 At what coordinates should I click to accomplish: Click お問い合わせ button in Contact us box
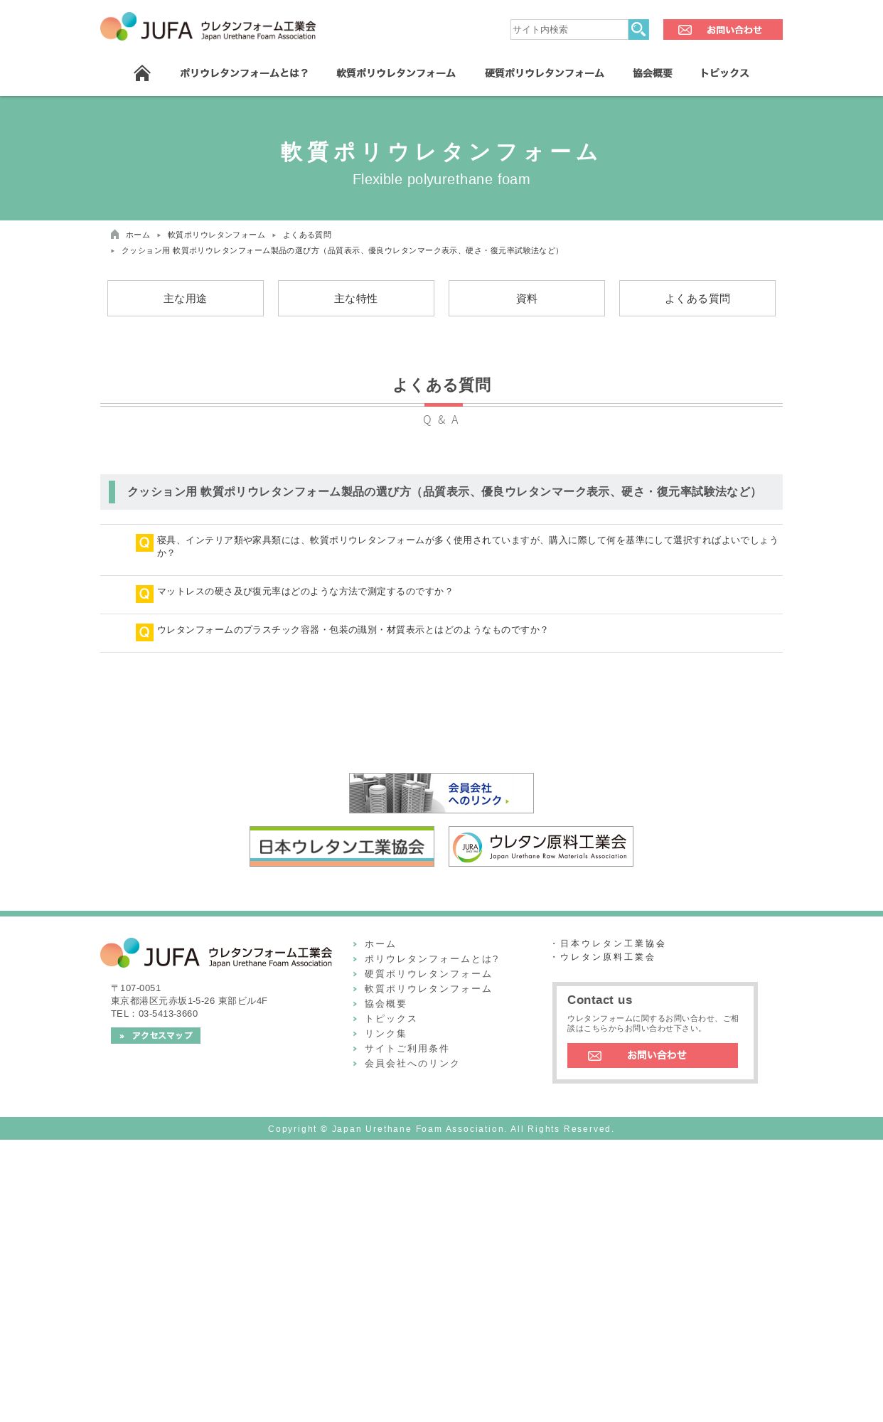[653, 1055]
